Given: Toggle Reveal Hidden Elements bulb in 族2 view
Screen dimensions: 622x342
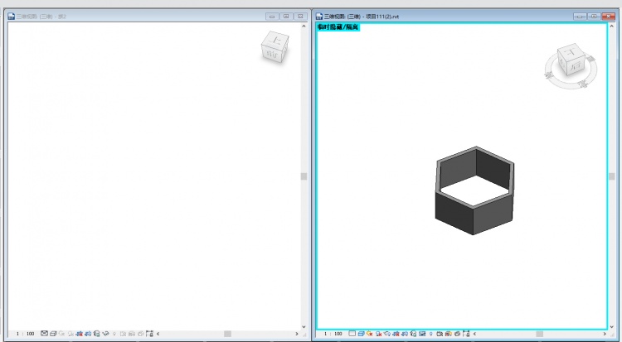Looking at the screenshot, I should (114, 334).
